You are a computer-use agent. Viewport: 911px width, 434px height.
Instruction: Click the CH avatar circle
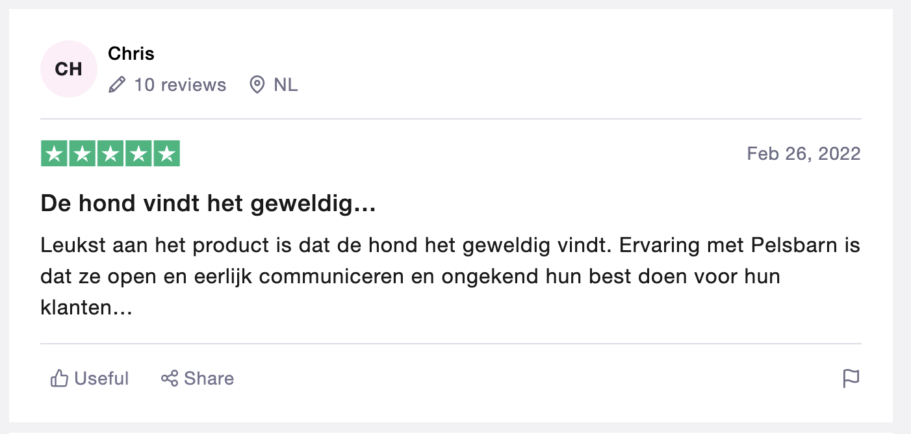point(68,69)
